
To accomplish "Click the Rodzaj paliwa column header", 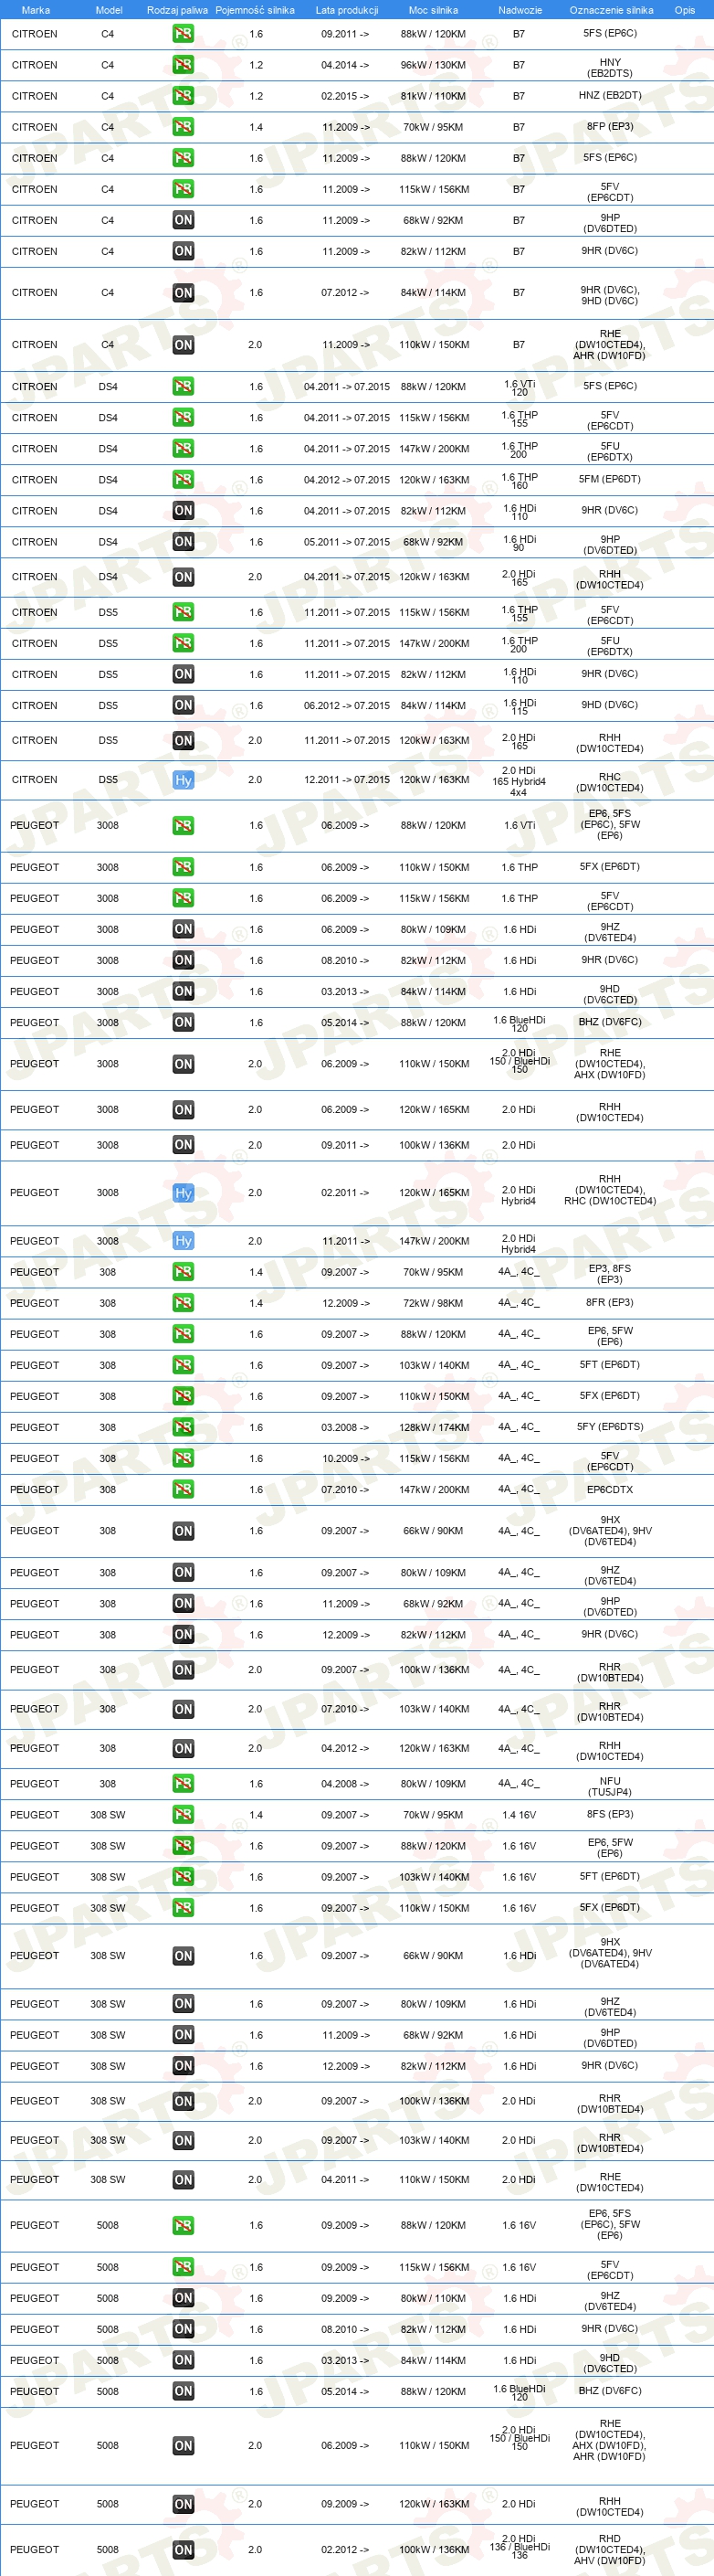I will (177, 10).
